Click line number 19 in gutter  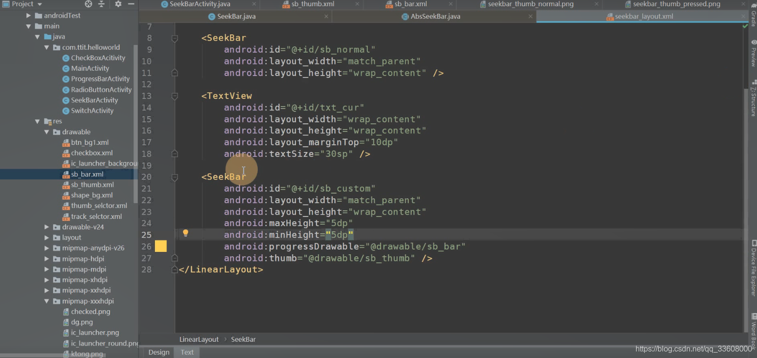147,165
